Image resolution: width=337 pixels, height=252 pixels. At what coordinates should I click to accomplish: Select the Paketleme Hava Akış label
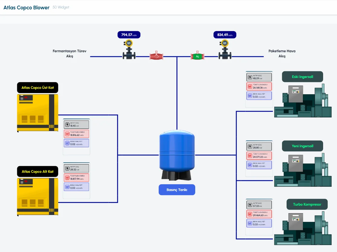pyautogui.click(x=282, y=54)
